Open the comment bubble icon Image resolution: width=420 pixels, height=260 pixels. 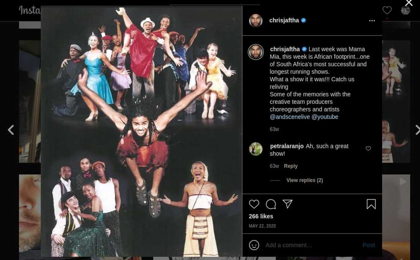point(271,204)
